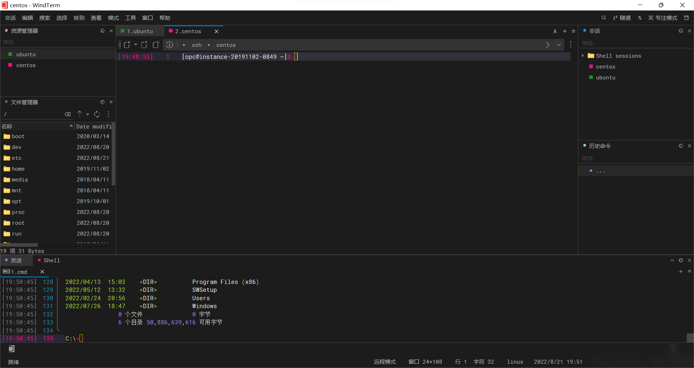Close the 历史命令 panel

(689, 146)
